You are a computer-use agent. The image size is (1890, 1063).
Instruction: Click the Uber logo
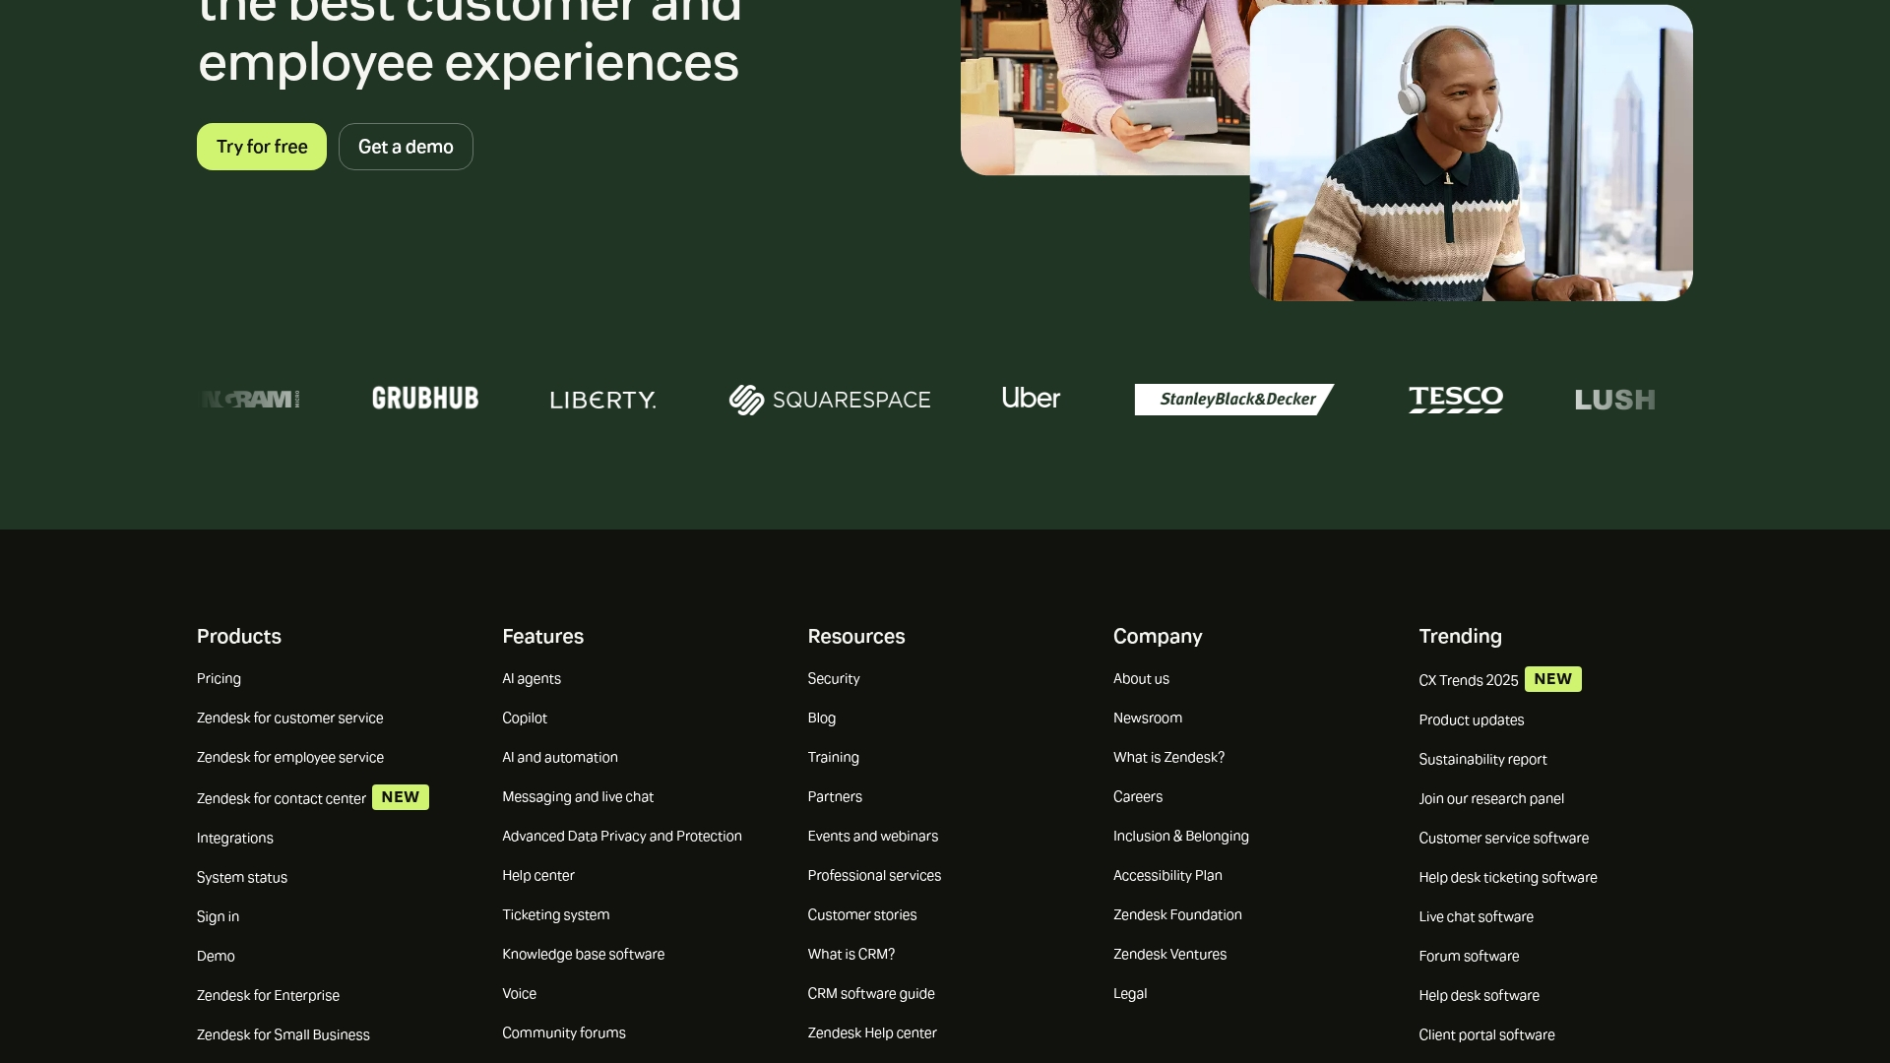pyautogui.click(x=1030, y=400)
